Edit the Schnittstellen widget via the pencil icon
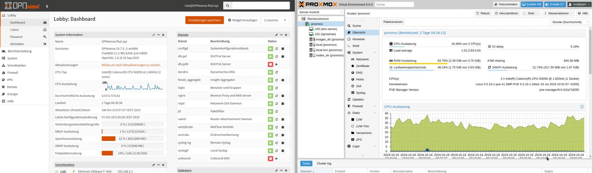Image resolution: width=593 pixels, height=173 pixels. (x=154, y=165)
